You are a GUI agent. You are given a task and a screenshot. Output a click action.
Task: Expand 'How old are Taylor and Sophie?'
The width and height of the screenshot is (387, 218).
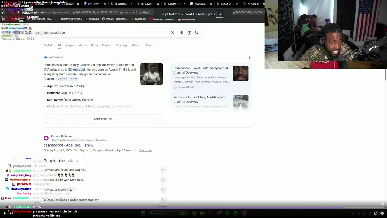click(x=105, y=170)
